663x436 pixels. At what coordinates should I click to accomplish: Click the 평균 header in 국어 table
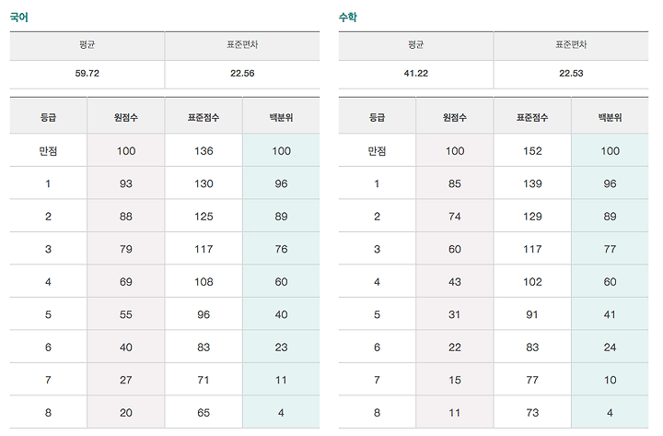click(87, 44)
